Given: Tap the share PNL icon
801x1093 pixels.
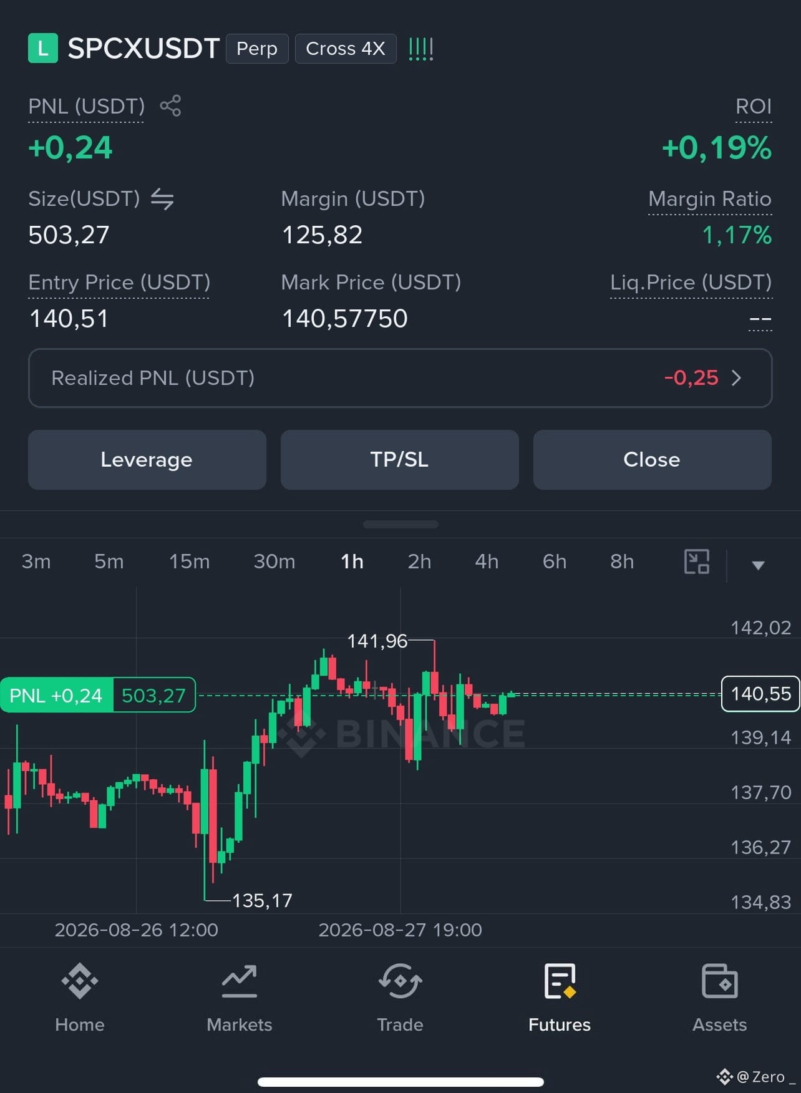Looking at the screenshot, I should (x=170, y=106).
